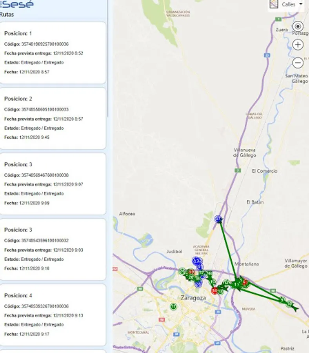Screen dimensions: 309x353
Task: Click Fecha 12/11/2020 9:09
Action: click(x=34, y=203)
